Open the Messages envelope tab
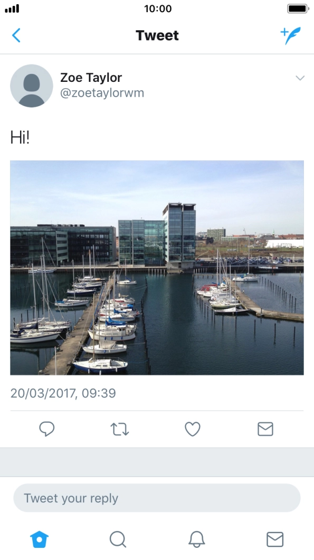Image resolution: width=314 pixels, height=560 pixels. click(275, 539)
